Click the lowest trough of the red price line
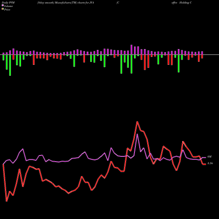The width and height of the screenshot is (219, 219). pos(7,201)
